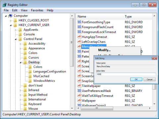This screenshot has width=159, height=119.
Task: Expand the Input Method node
Action: (x=21, y=95)
